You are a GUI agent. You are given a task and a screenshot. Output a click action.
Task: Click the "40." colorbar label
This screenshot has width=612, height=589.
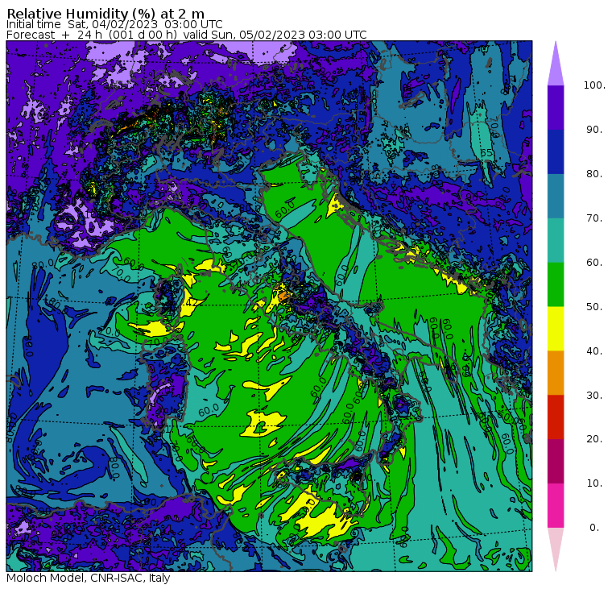coord(594,350)
